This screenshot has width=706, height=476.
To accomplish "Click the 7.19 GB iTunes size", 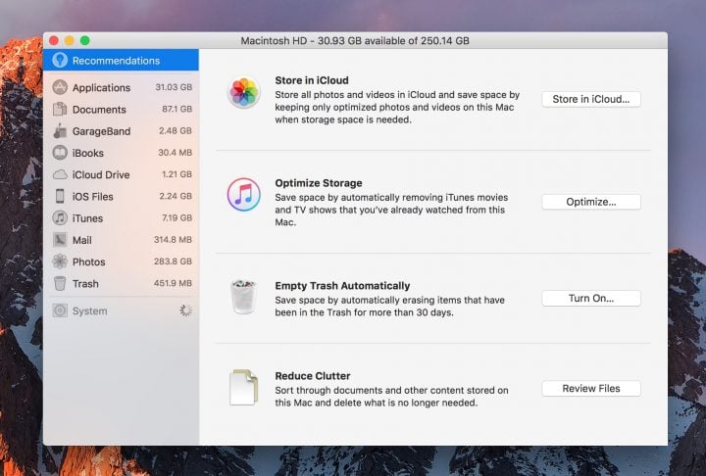I will point(176,217).
